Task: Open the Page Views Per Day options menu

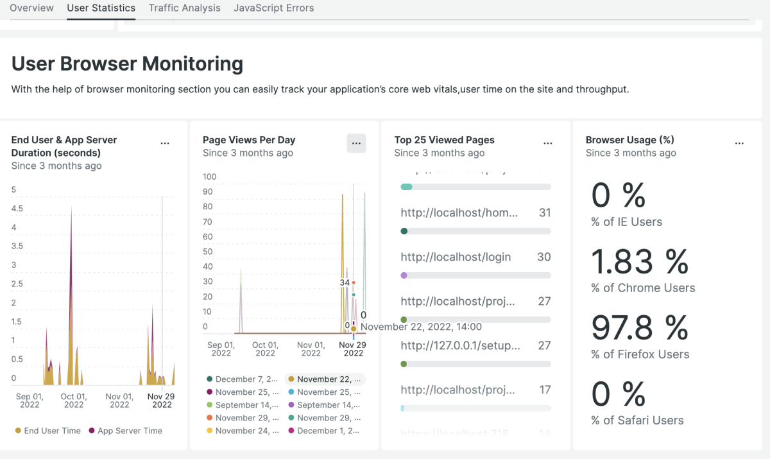Action: click(x=356, y=144)
